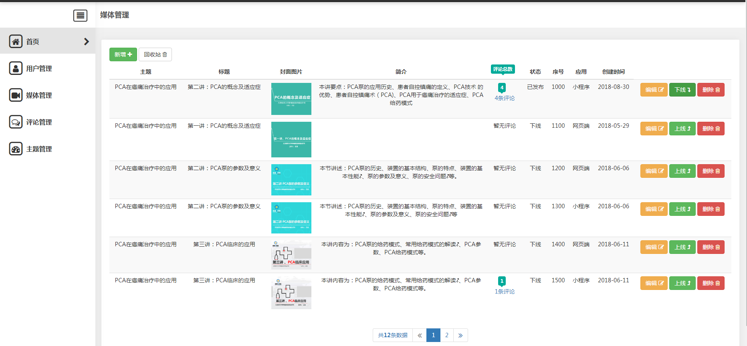Click the video camera icon for 媒体管理
This screenshot has height=346, width=747.
(16, 95)
